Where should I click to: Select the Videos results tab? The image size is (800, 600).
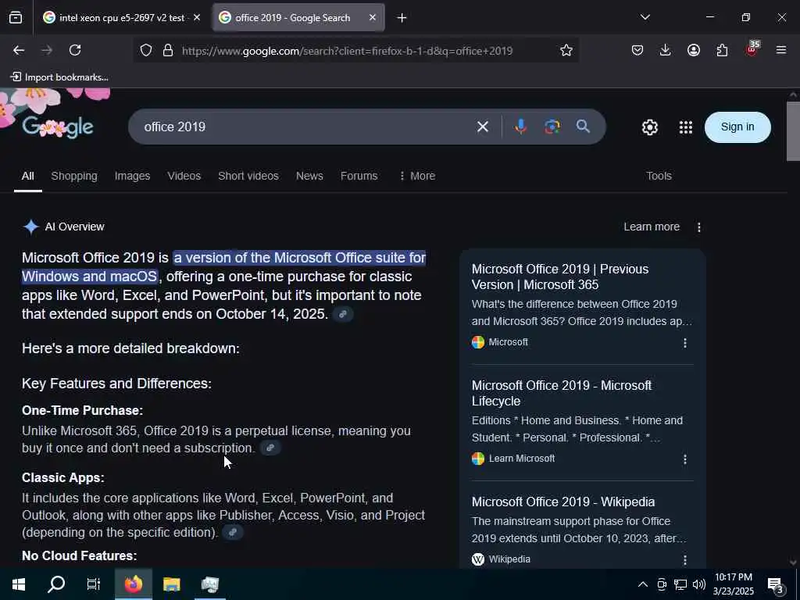coord(184,176)
